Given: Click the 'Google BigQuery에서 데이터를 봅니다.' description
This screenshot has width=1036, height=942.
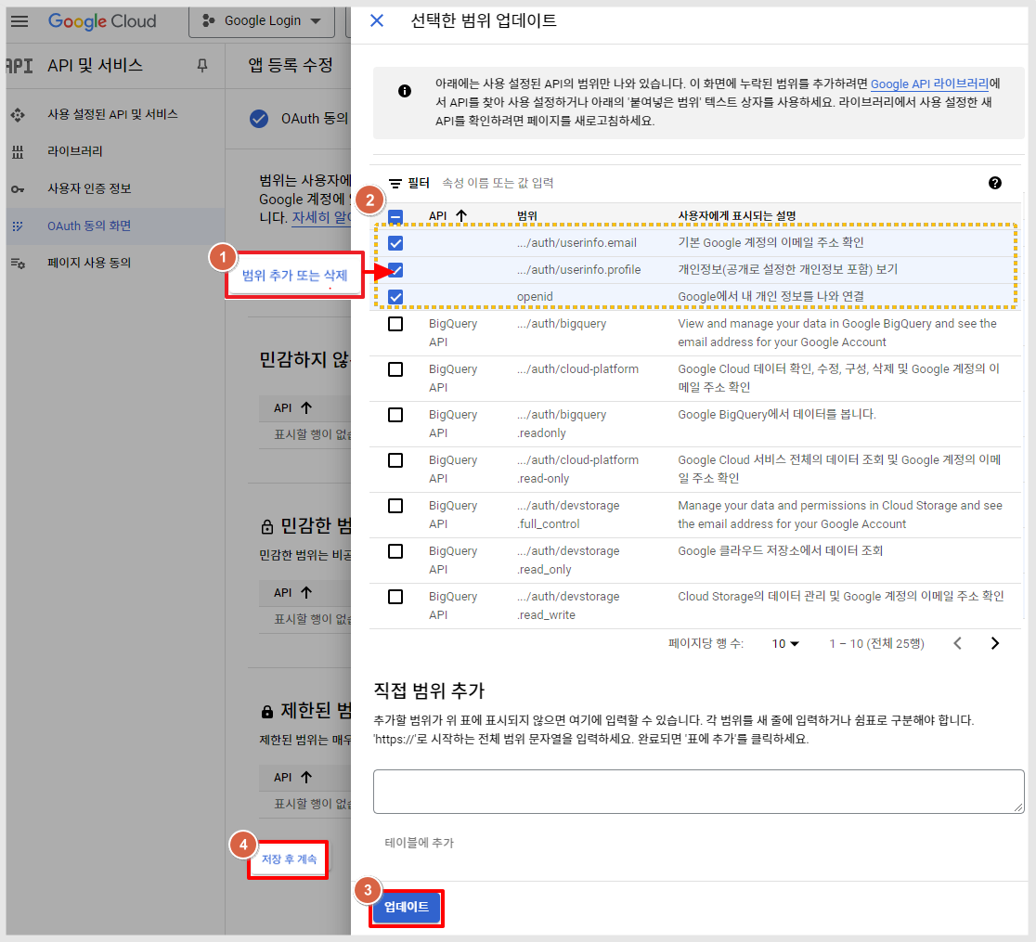Looking at the screenshot, I should point(777,414).
